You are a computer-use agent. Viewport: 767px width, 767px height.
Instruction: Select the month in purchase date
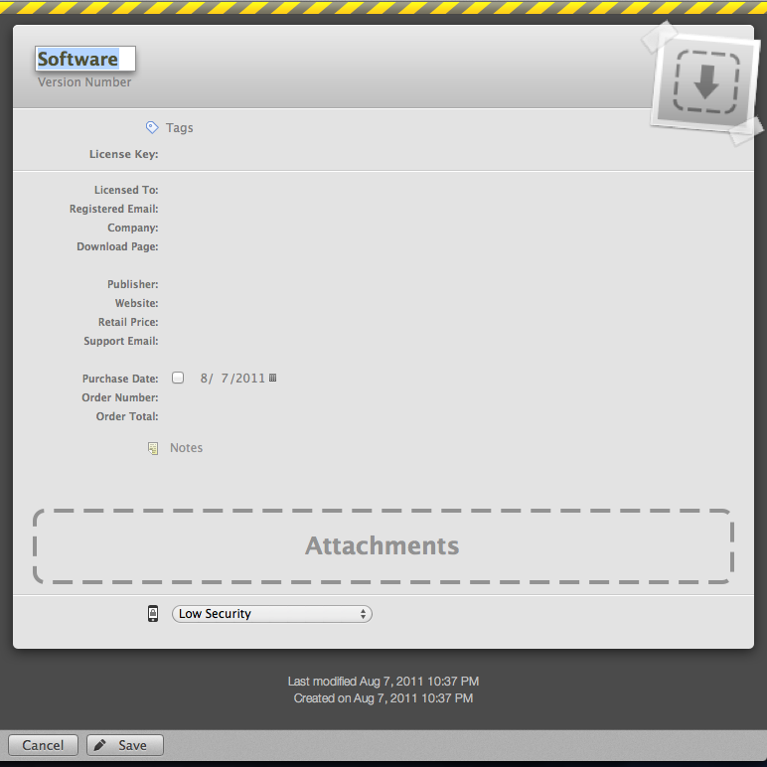[x=205, y=378]
